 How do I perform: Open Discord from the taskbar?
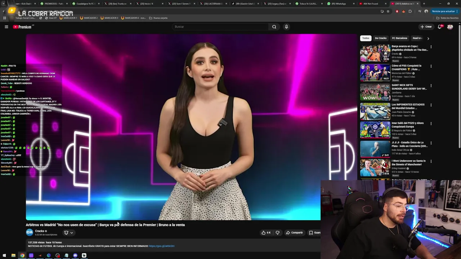click(75, 255)
